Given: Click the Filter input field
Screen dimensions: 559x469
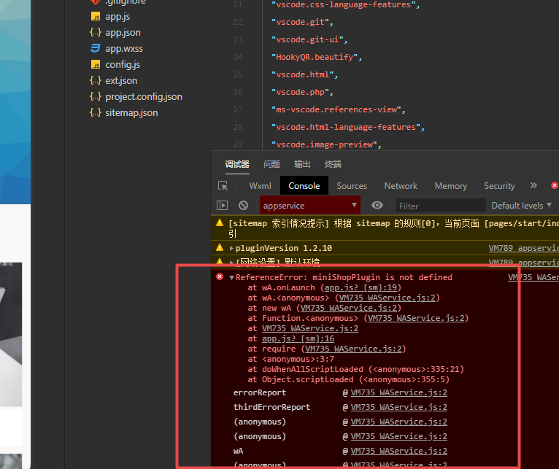Looking at the screenshot, I should click(x=440, y=206).
